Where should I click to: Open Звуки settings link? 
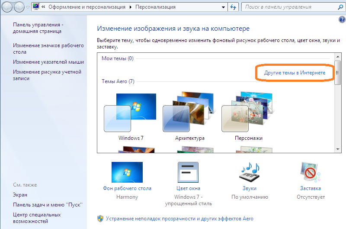click(x=250, y=188)
